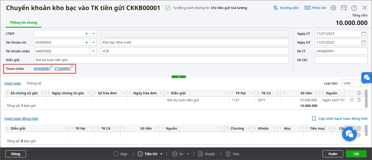372x160 pixels.
Task: Click the Cất save button
Action: click(x=356, y=154)
